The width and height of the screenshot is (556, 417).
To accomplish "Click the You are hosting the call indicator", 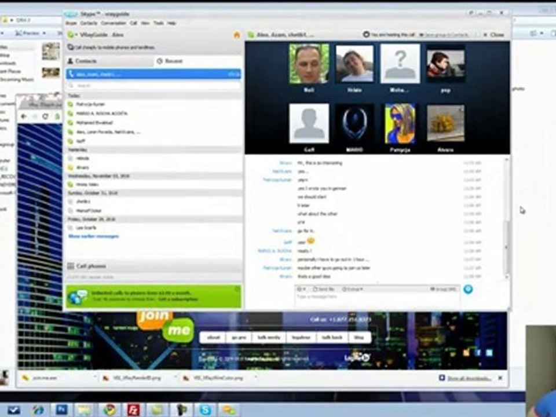I will click(389, 34).
